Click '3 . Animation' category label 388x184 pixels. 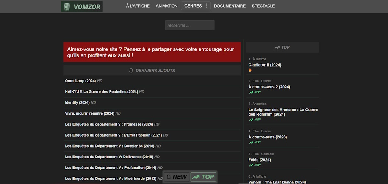[x=257, y=104]
